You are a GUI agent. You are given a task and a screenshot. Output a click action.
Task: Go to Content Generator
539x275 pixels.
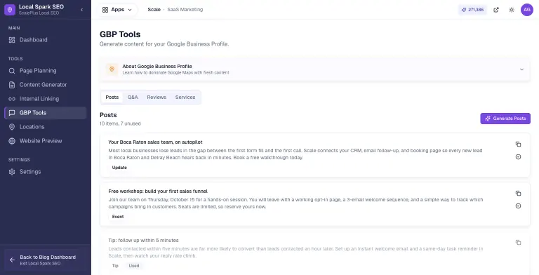[x=46, y=85]
